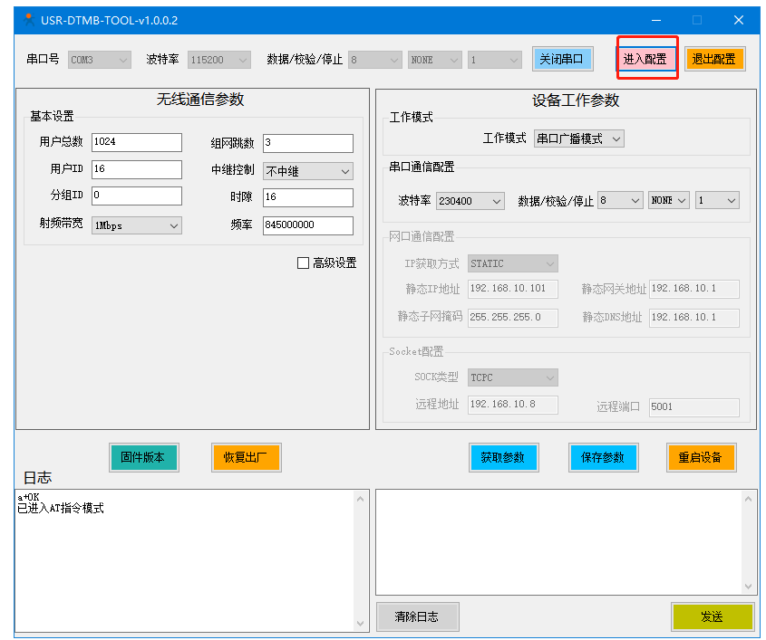
Task: Click the 已进入AT指令模式 log line
Action: (61, 509)
